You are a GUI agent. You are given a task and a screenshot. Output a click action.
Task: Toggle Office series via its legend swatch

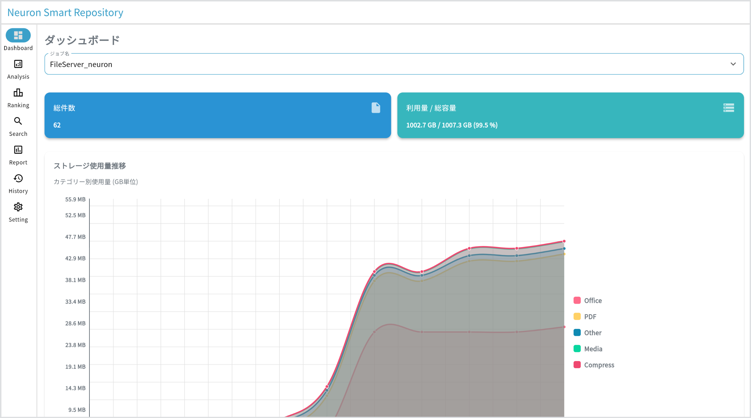pos(577,300)
